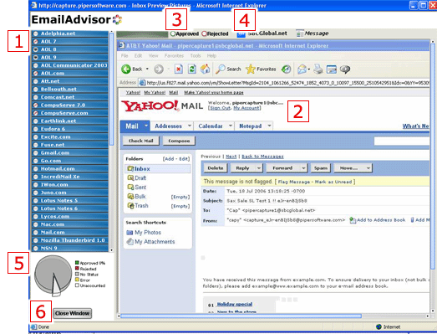Click the Forward arrow toolbar icon
This screenshot has width=437, height=334.
click(x=159, y=69)
